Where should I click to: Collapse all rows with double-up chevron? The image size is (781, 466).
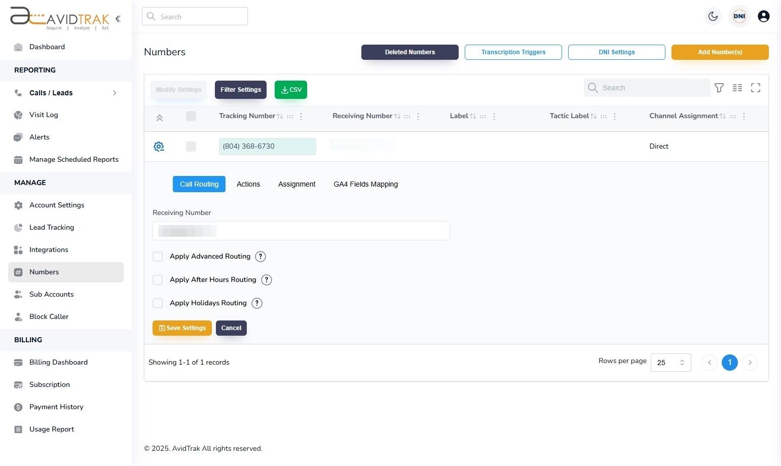pyautogui.click(x=159, y=118)
